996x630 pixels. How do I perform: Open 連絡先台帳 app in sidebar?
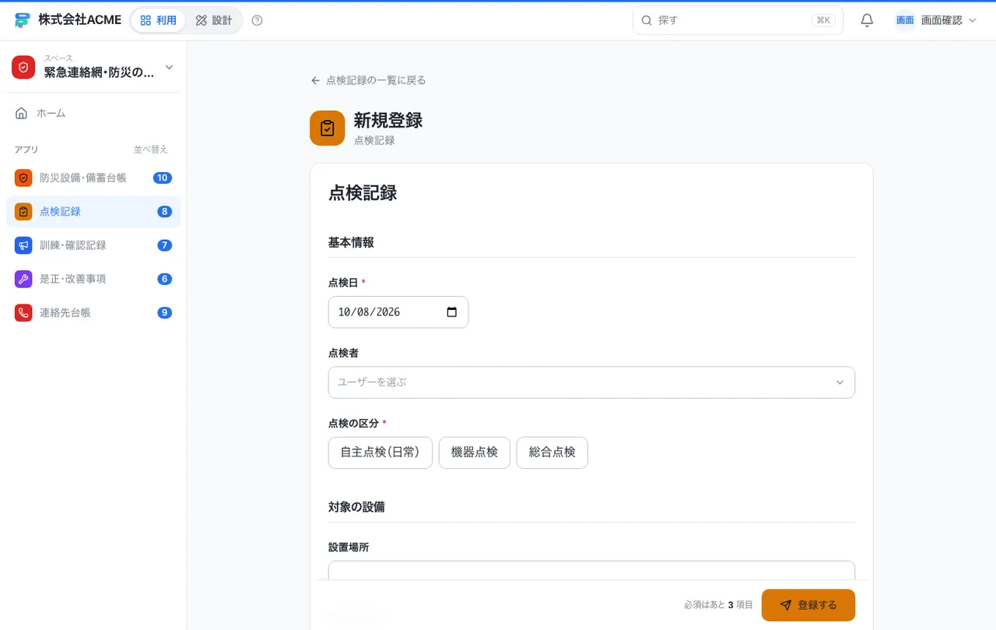click(93, 312)
